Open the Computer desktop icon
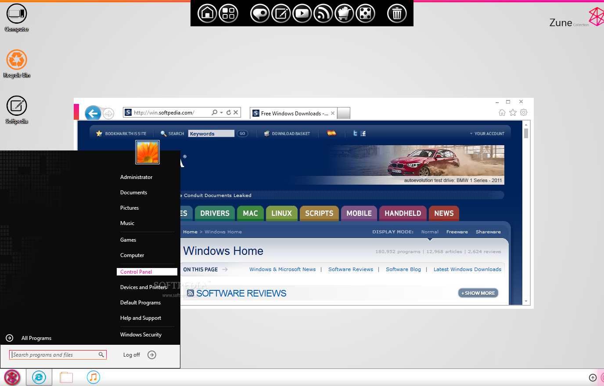 click(x=17, y=18)
